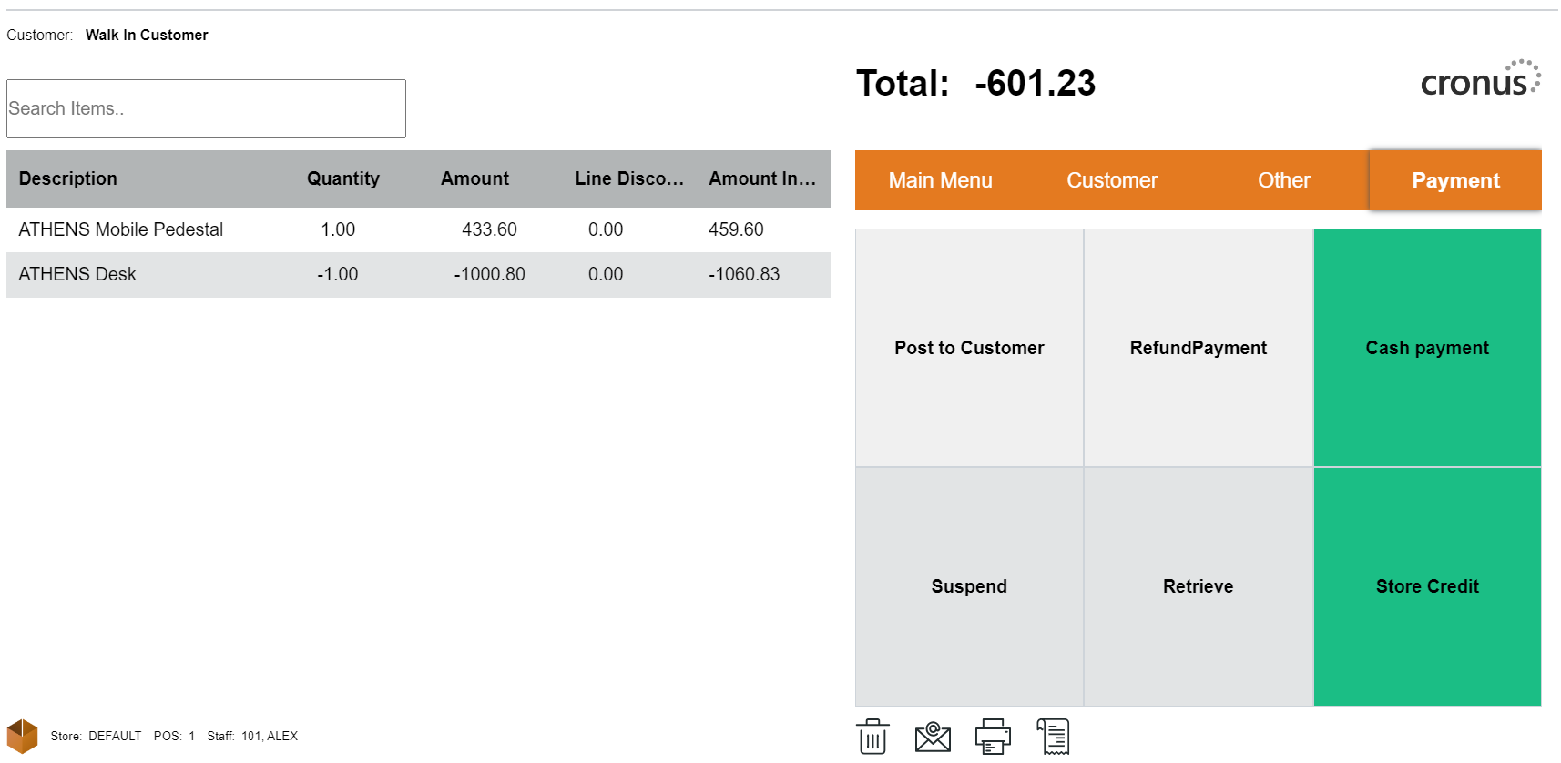Focus the Search Items input field
Screen dimensions: 1561x763
pos(206,108)
